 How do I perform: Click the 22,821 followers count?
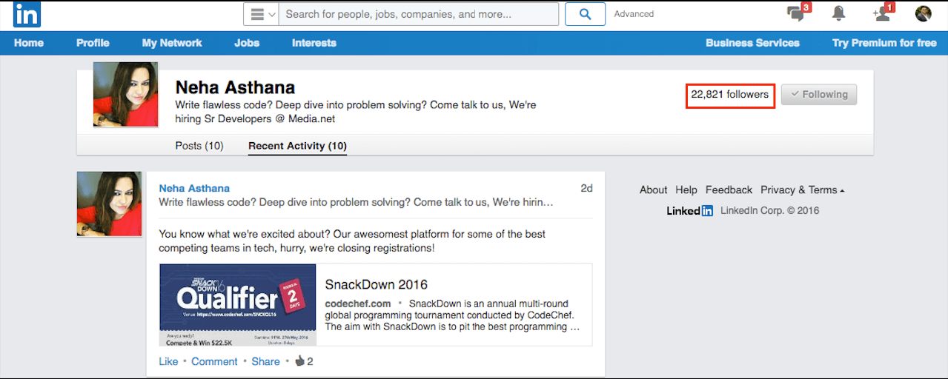[x=730, y=95]
